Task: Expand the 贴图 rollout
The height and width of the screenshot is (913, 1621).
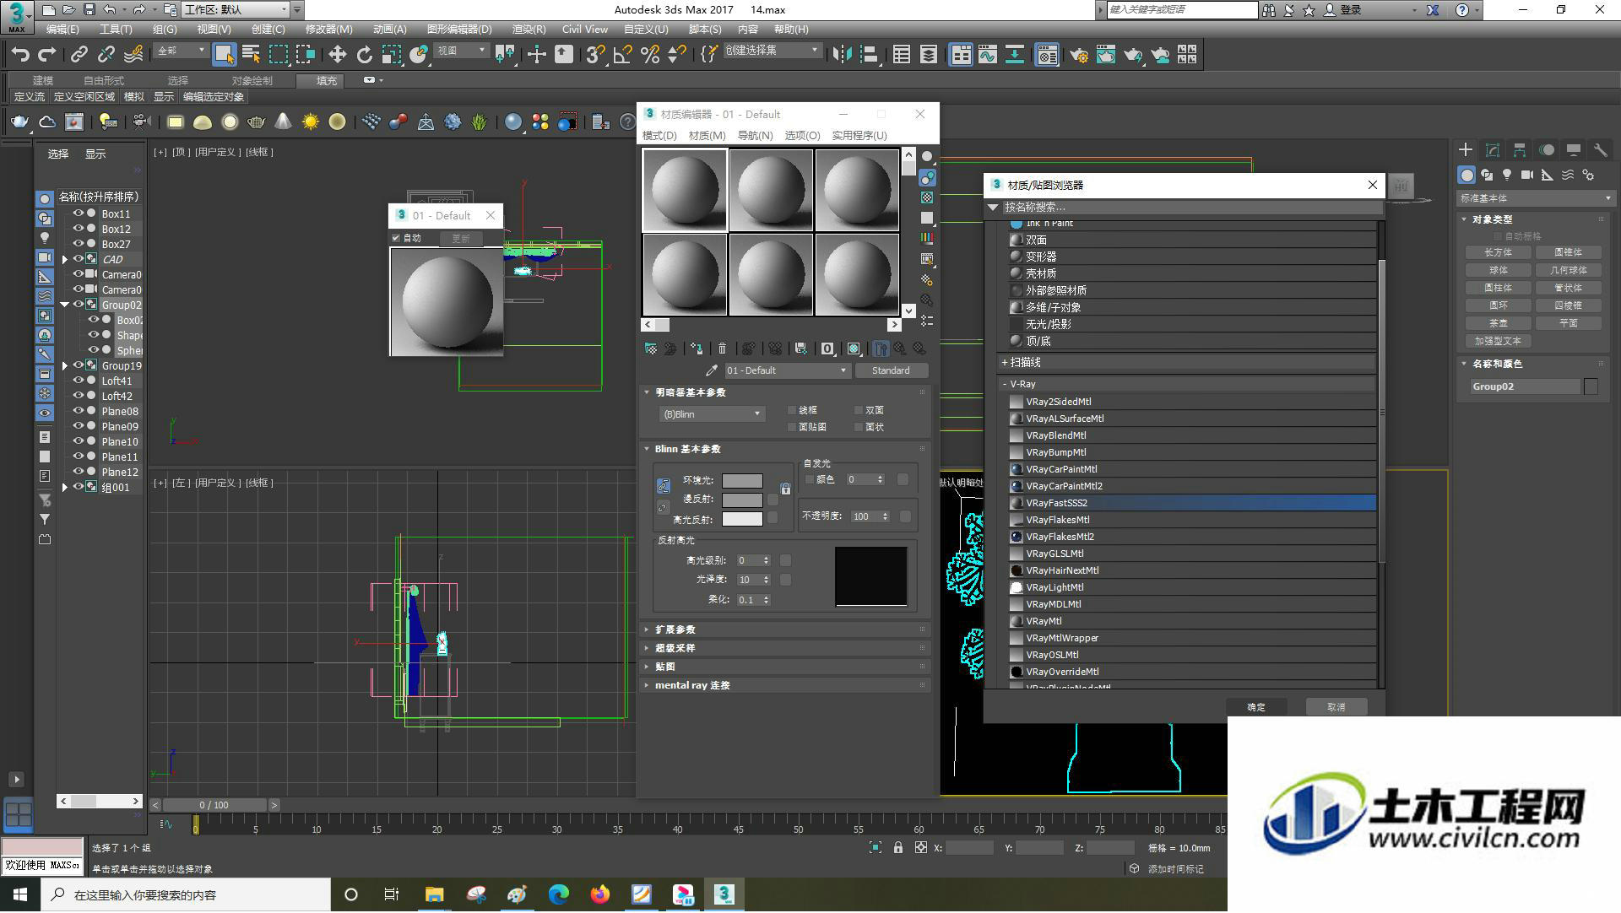Action: 786,667
